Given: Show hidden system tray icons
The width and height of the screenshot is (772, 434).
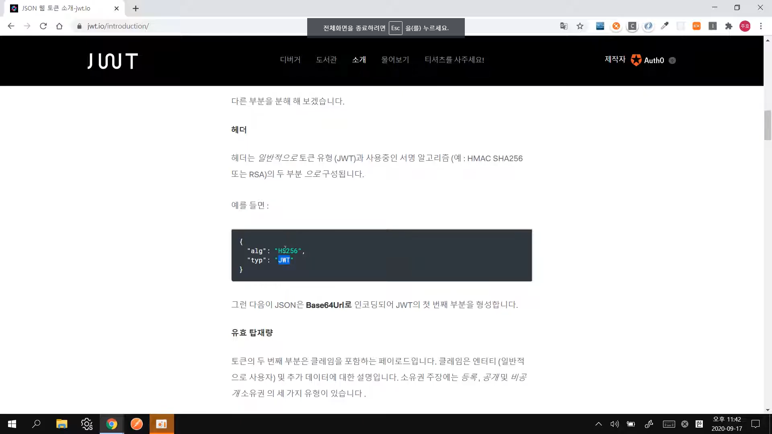Looking at the screenshot, I should [598, 424].
